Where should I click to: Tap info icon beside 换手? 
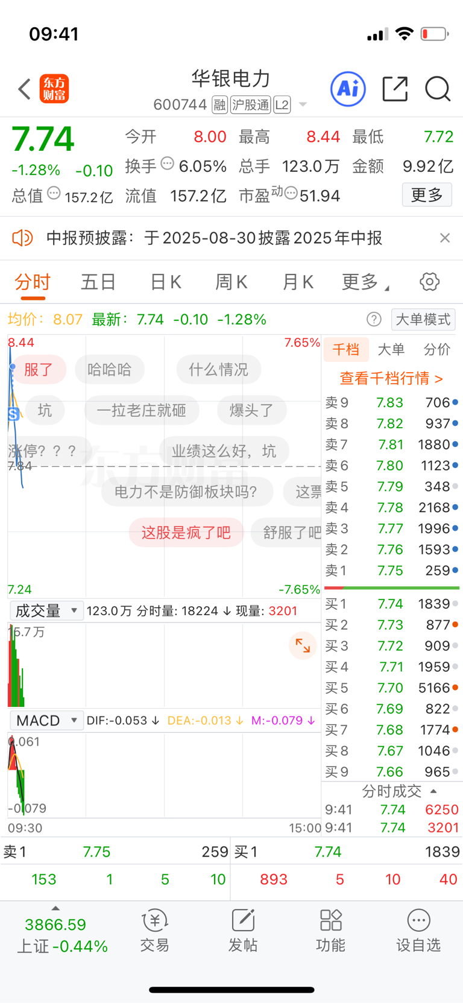[x=168, y=163]
